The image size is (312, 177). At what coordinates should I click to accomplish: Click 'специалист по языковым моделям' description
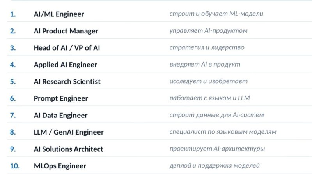(x=223, y=132)
